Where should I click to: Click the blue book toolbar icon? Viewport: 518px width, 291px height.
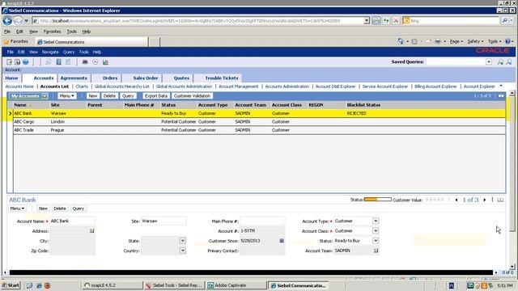[x=58, y=62]
